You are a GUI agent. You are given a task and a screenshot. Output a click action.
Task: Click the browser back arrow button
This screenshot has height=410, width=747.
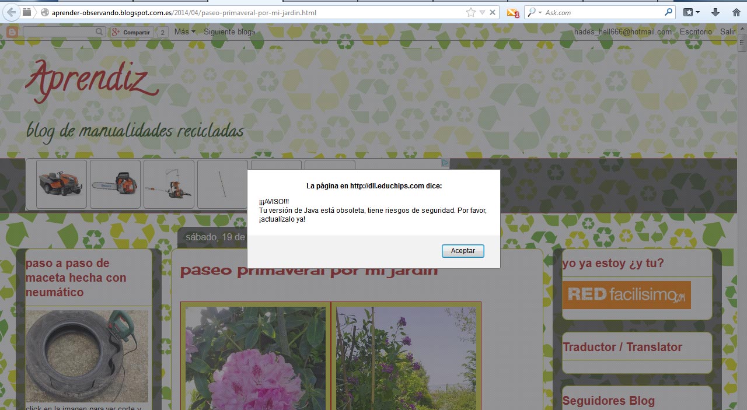click(x=11, y=12)
